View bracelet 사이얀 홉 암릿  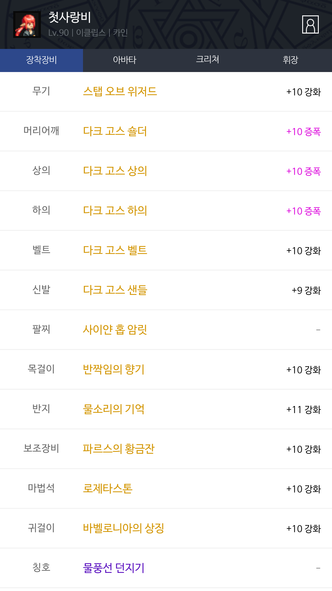pyautogui.click(x=115, y=330)
